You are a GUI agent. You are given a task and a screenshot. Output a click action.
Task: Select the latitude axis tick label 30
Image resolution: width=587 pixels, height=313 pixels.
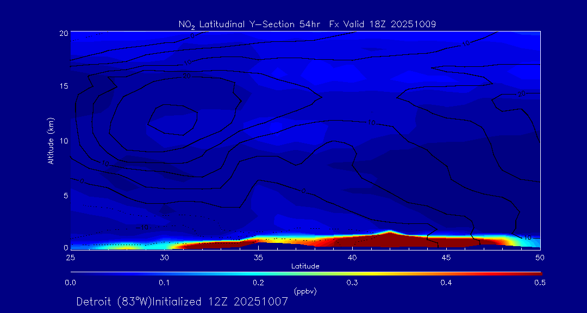coord(164,257)
